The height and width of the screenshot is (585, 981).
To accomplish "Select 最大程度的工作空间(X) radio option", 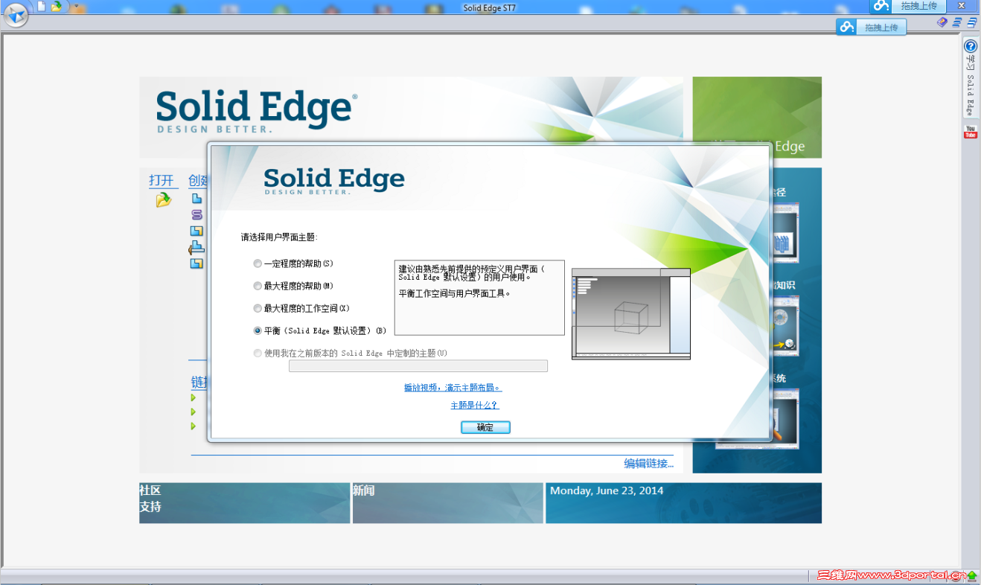I will (301, 308).
